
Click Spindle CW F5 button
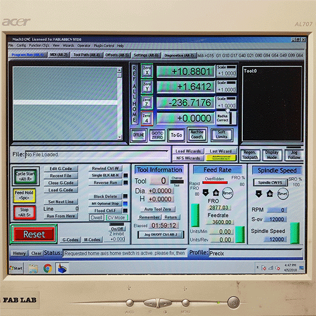pyautogui.click(x=270, y=183)
